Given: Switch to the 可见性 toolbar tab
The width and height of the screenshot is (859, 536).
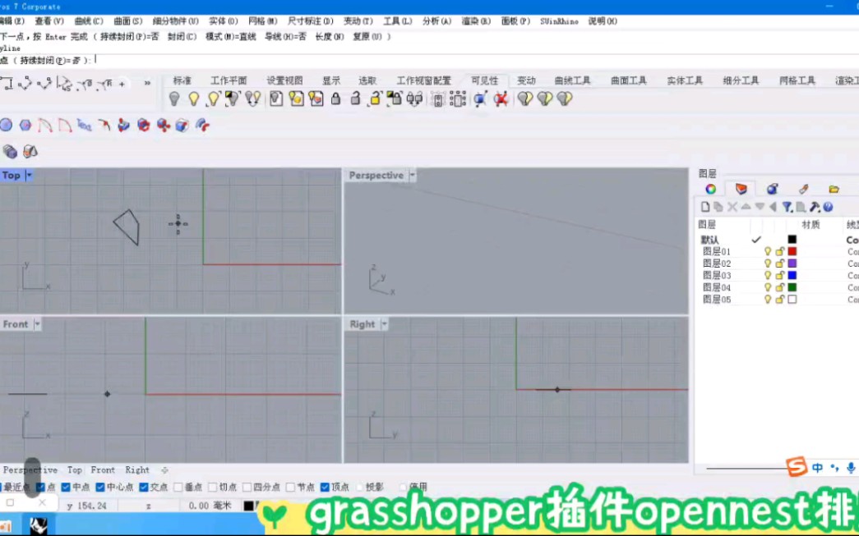Looking at the screenshot, I should tap(485, 80).
